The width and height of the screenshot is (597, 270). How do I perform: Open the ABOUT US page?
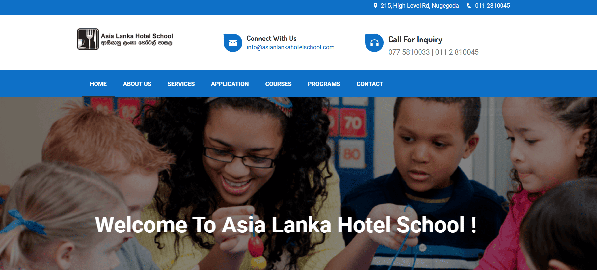click(x=137, y=84)
